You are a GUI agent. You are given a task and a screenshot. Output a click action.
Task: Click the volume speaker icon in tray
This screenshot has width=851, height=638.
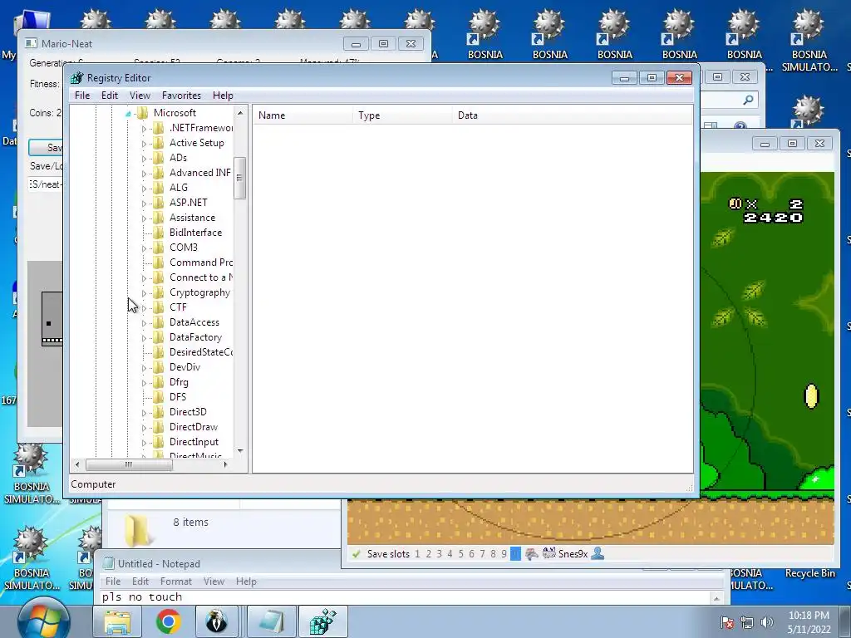[767, 622]
